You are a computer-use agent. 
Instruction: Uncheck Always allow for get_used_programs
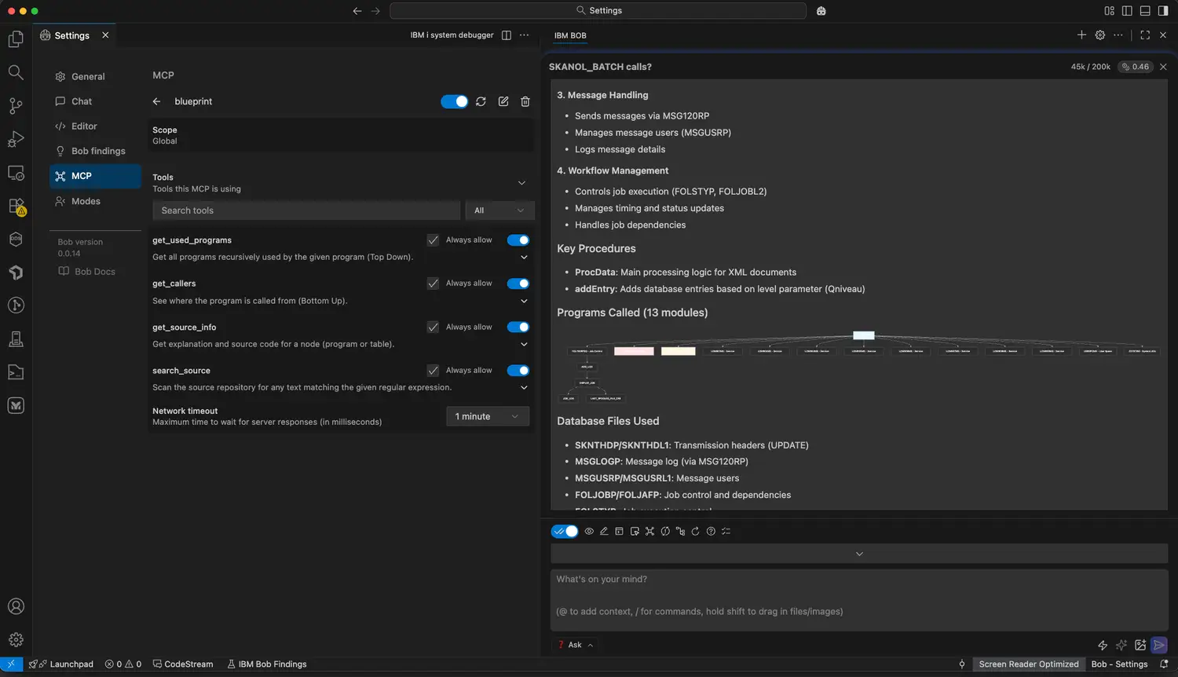point(433,240)
